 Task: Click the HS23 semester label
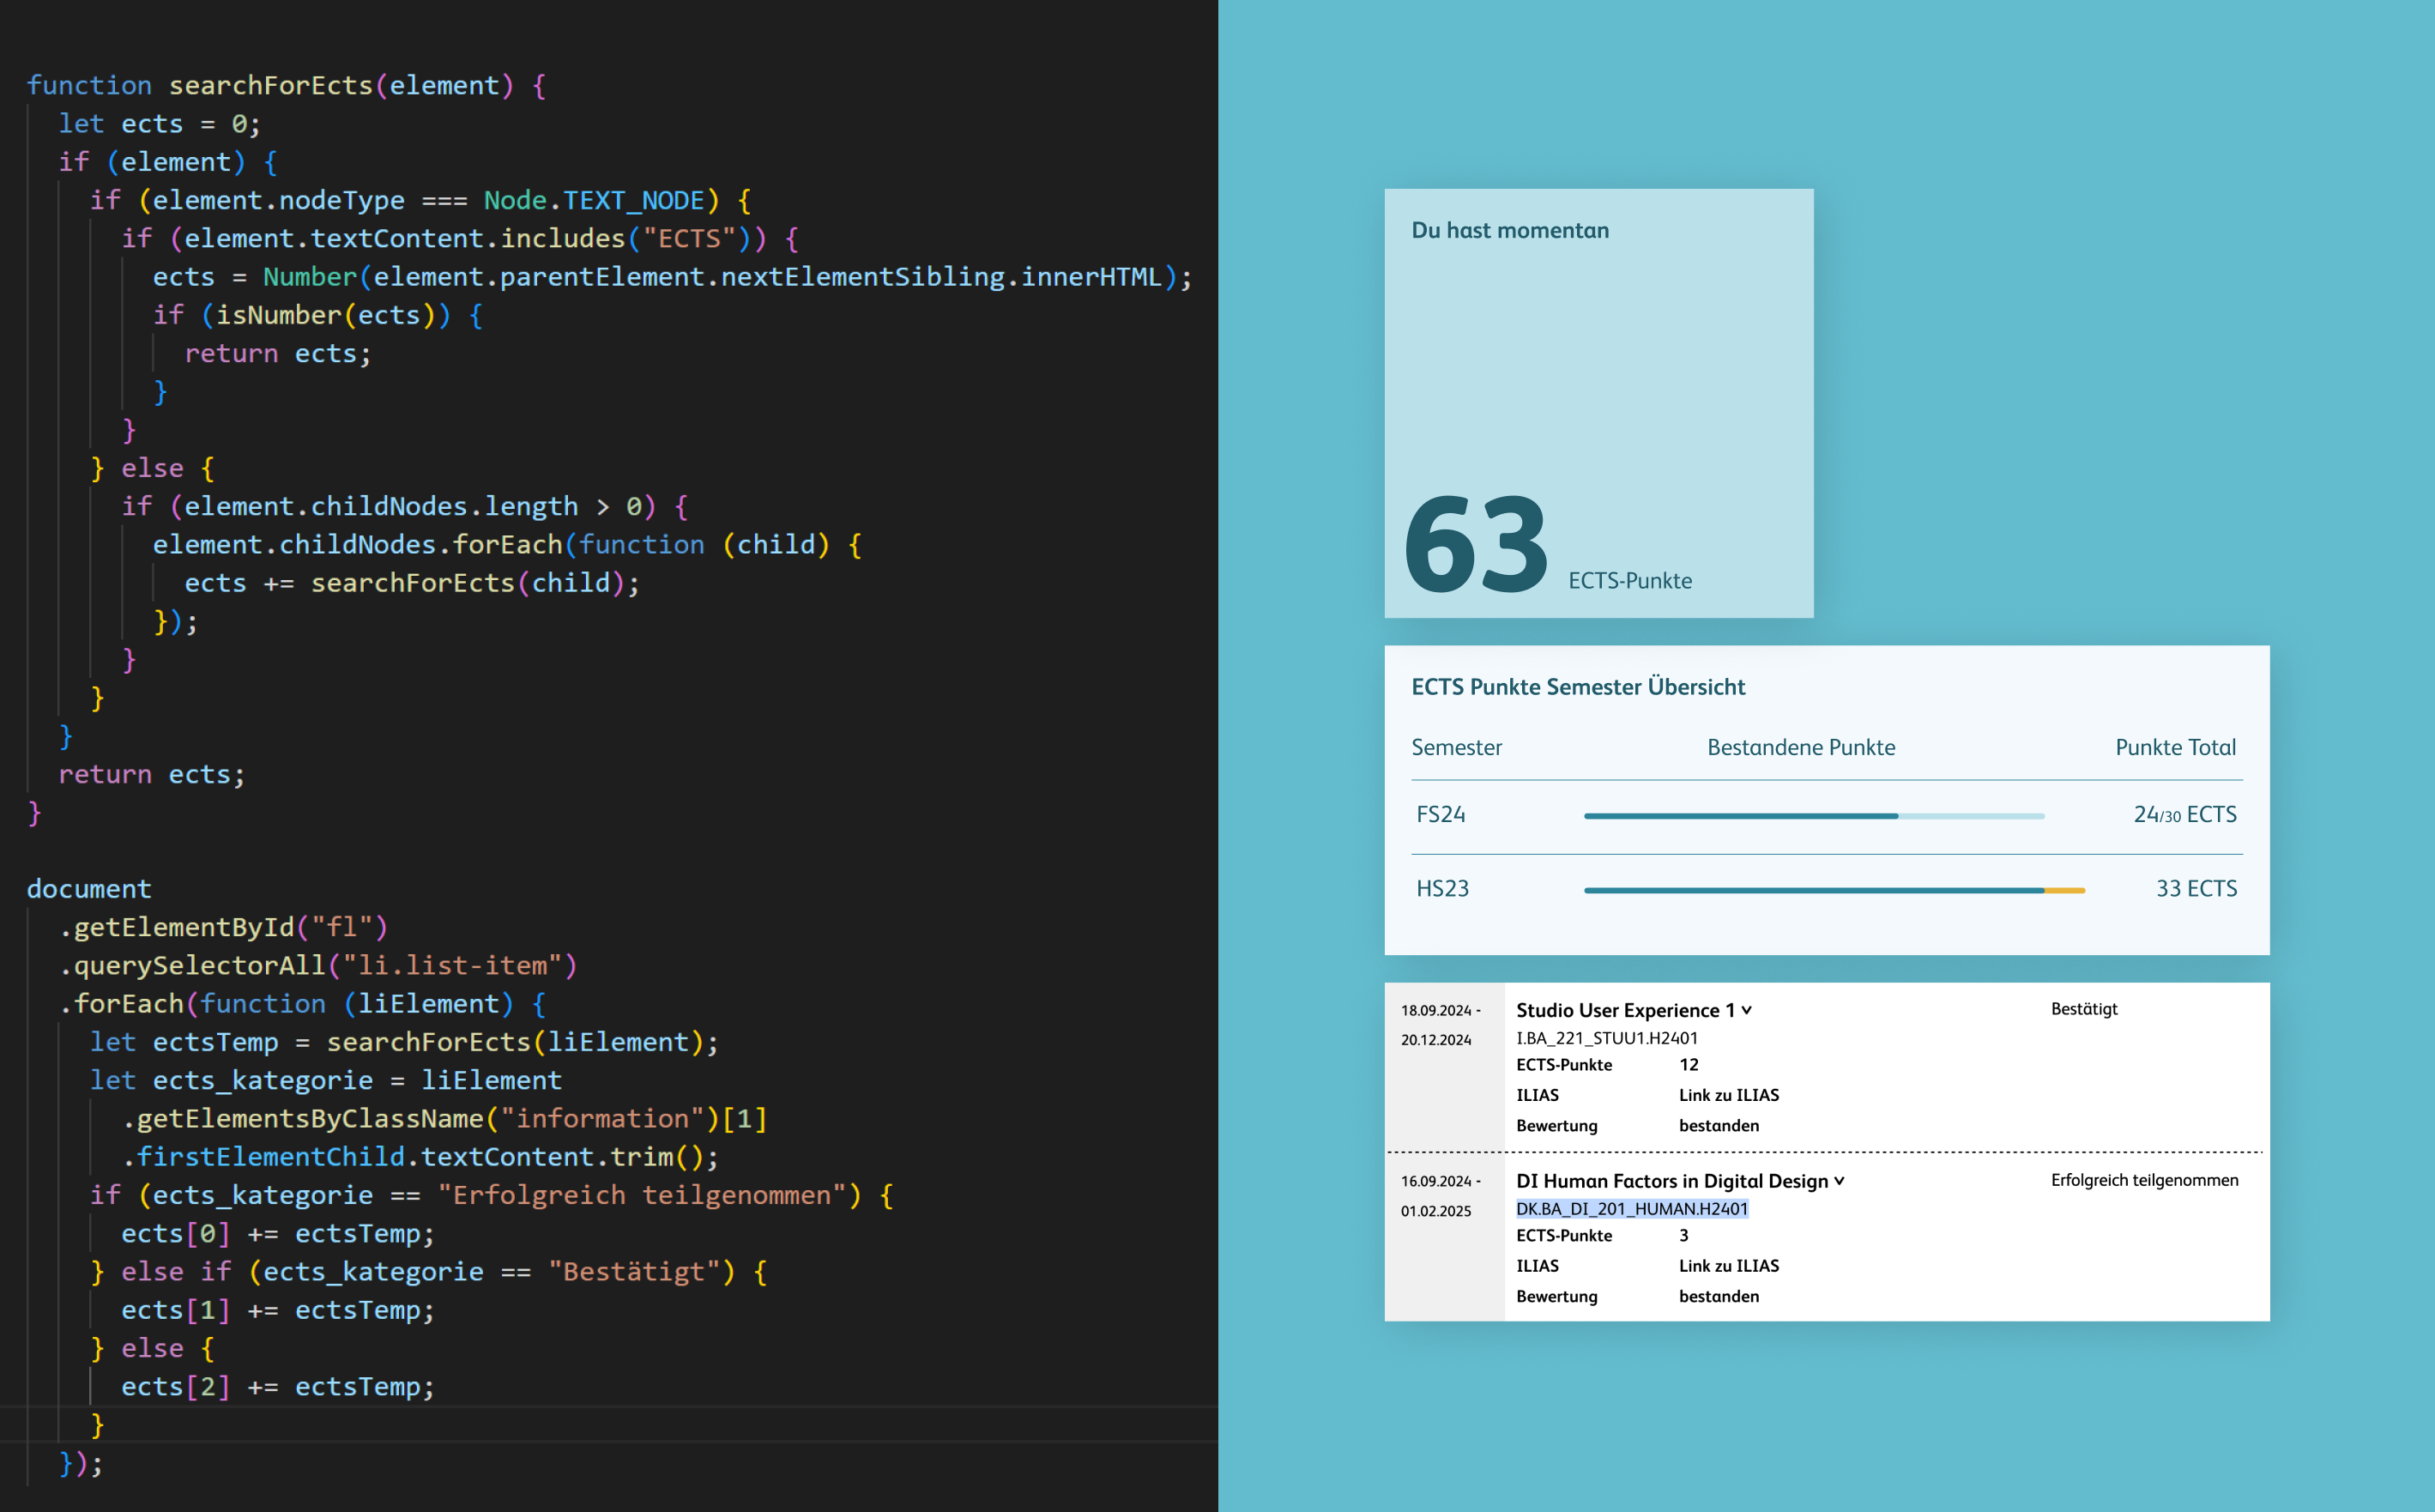coord(1442,888)
